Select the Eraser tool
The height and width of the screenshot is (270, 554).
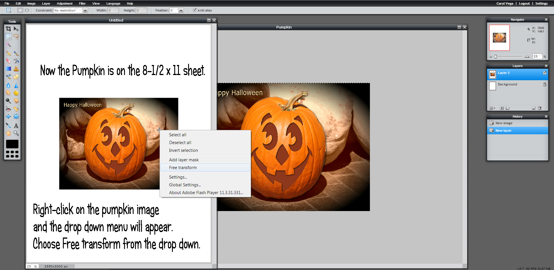click(8, 61)
